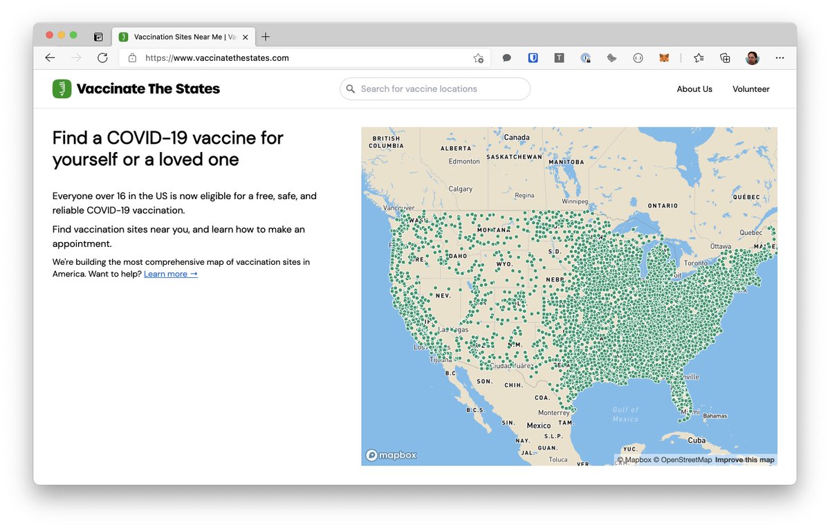Focus the Search for vaccine locations field

435,89
